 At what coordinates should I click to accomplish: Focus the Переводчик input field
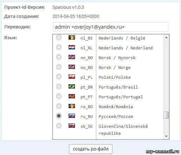111,27
